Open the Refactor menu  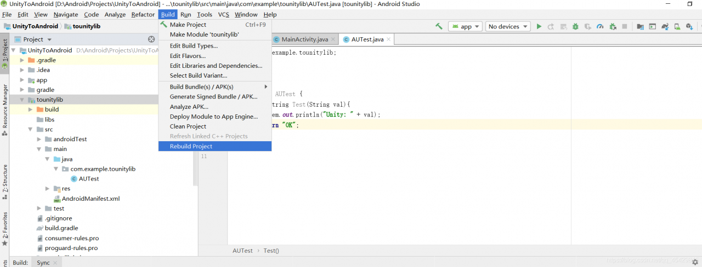click(143, 15)
